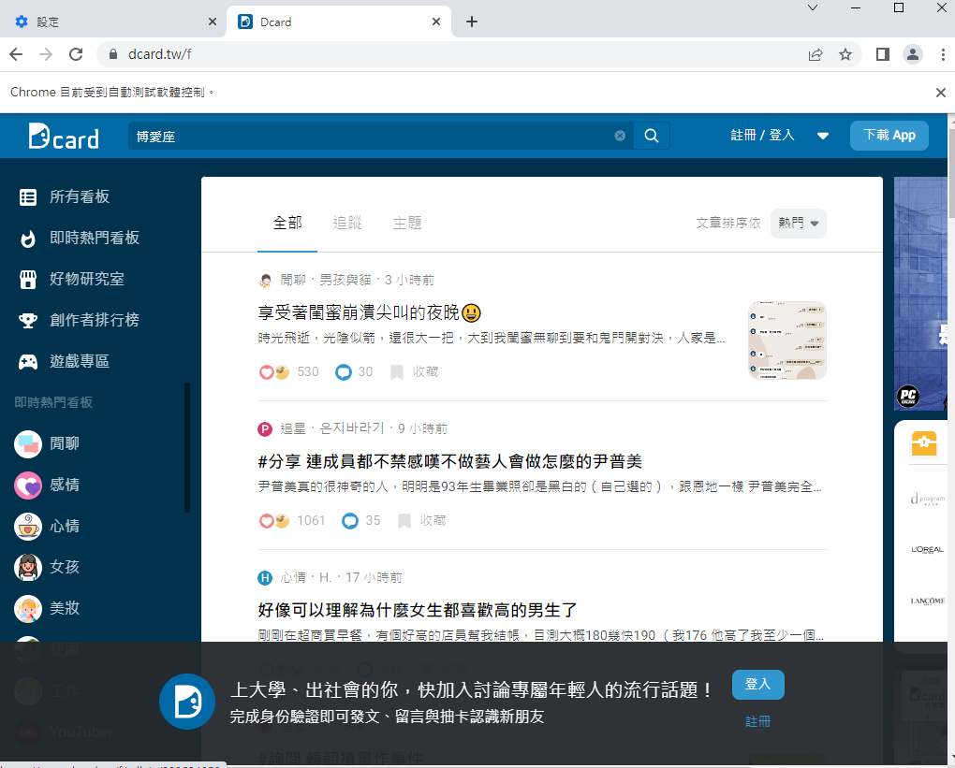Open post about 尹普美 sharing

click(x=450, y=462)
